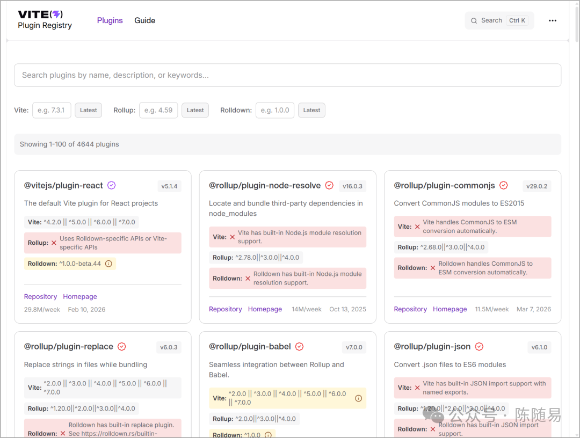Image resolution: width=580 pixels, height=438 pixels.
Task: Focus the Rolldown version input
Action: (275, 110)
